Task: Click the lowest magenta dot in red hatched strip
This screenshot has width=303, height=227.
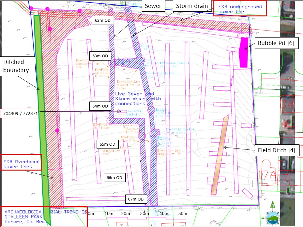Action: click(x=57, y=130)
